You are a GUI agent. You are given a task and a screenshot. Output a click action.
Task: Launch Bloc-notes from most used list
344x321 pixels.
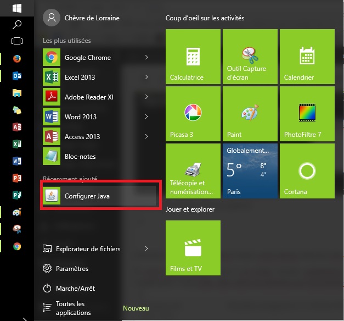tap(80, 157)
